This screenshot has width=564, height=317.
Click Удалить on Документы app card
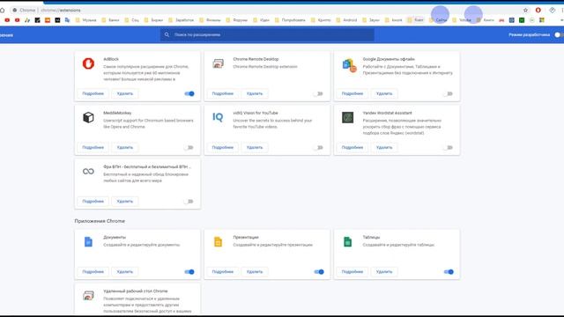[x=125, y=272]
